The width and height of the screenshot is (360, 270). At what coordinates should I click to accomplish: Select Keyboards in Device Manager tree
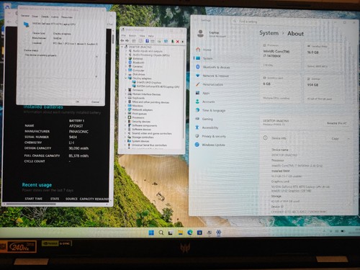click(138, 98)
